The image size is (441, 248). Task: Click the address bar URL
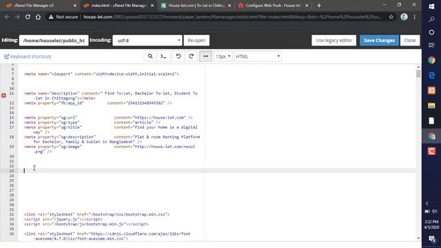[232, 17]
